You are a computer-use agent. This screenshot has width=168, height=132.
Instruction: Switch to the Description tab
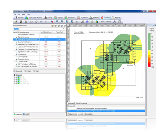(x=88, y=114)
